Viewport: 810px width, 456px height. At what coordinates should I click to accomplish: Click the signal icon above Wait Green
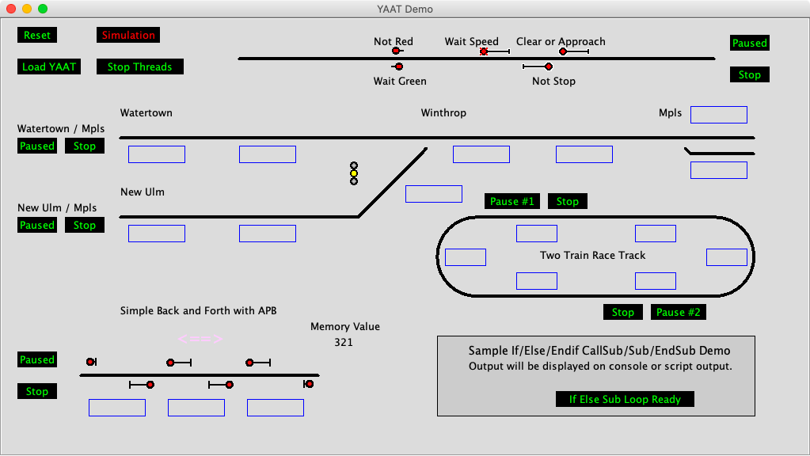[x=397, y=66]
